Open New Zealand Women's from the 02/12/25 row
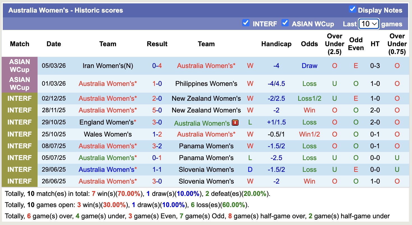This screenshot has height=225, width=412. (206, 98)
